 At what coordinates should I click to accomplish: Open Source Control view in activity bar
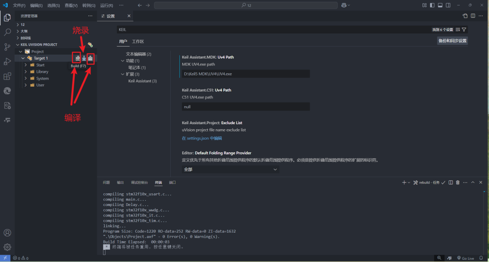point(7,47)
